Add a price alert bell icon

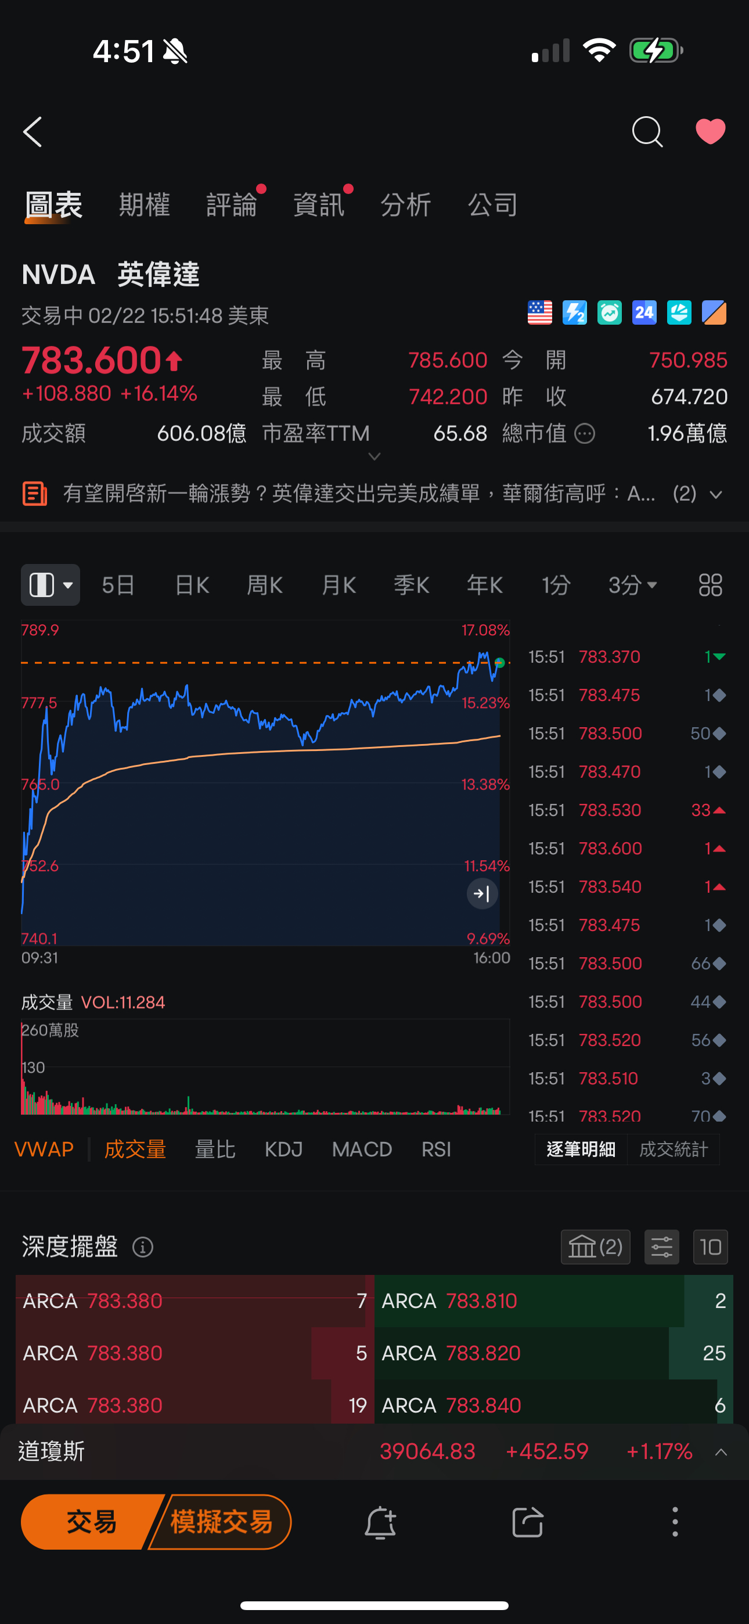pyautogui.click(x=380, y=1522)
